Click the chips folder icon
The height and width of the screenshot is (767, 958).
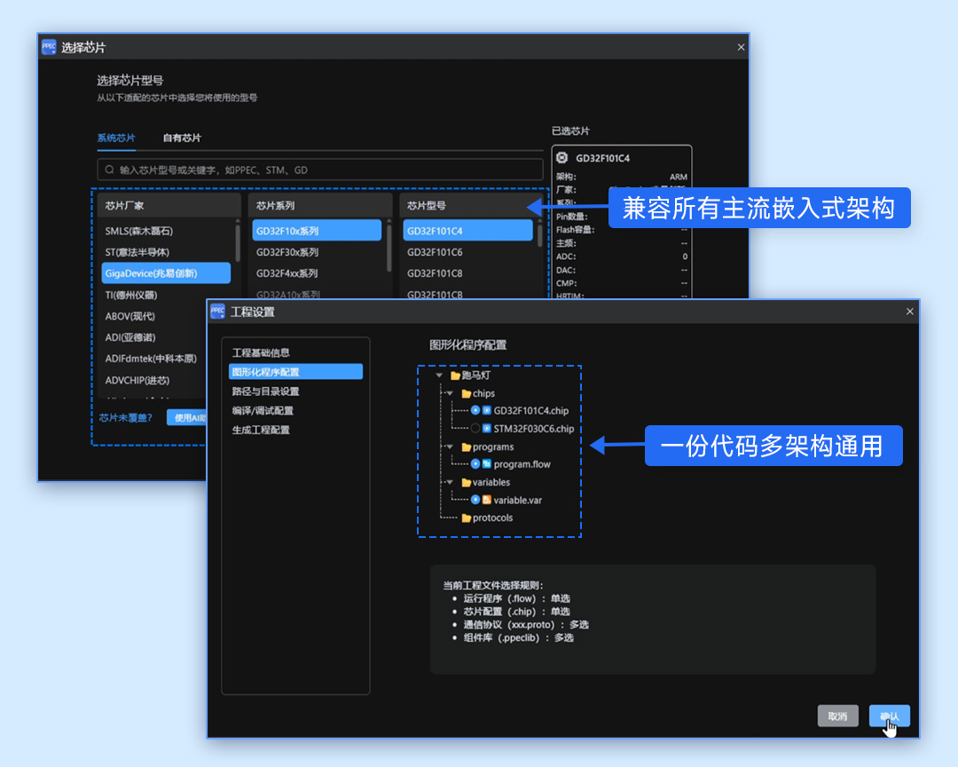coord(467,393)
